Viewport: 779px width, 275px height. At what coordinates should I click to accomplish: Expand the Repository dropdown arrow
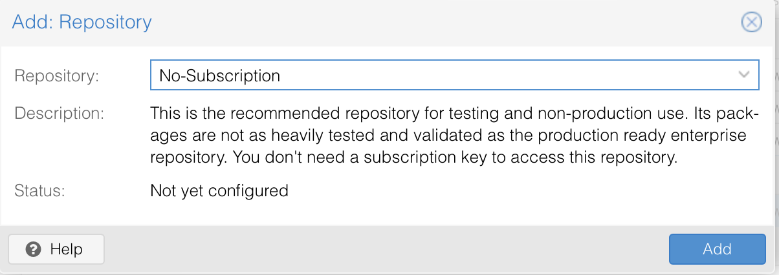click(743, 76)
